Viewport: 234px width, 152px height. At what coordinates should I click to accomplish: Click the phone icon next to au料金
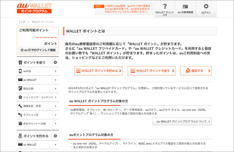pyautogui.click(x=20, y=71)
